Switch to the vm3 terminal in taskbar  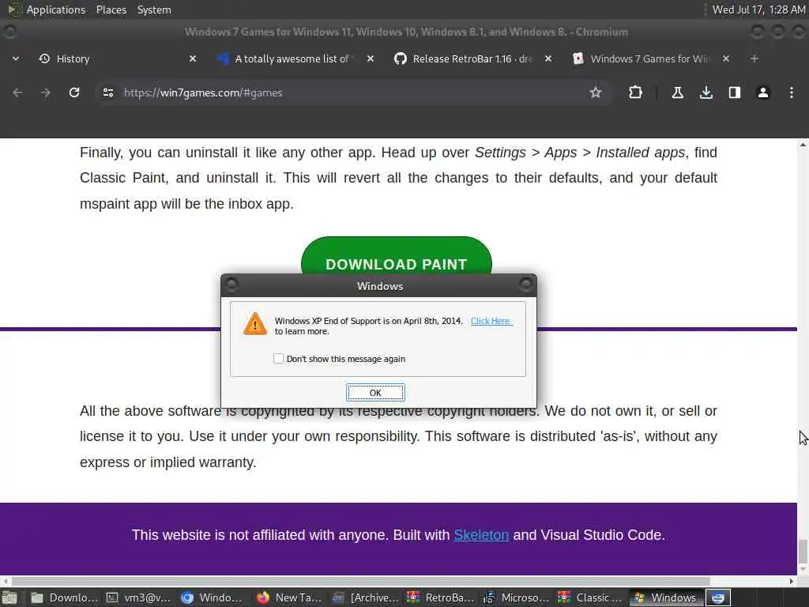pyautogui.click(x=138, y=598)
